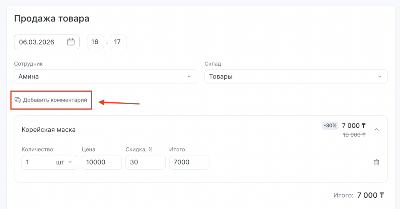Image resolution: width=400 pixels, height=209 pixels.
Task: Open the calendar date picker icon
Action: tap(71, 42)
